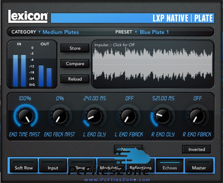The height and width of the screenshot is (183, 223).
Task: Open the Input tab
Action: pos(53,167)
